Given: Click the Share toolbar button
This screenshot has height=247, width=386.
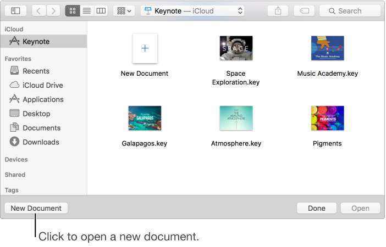Looking at the screenshot, I should pyautogui.click(x=278, y=11).
